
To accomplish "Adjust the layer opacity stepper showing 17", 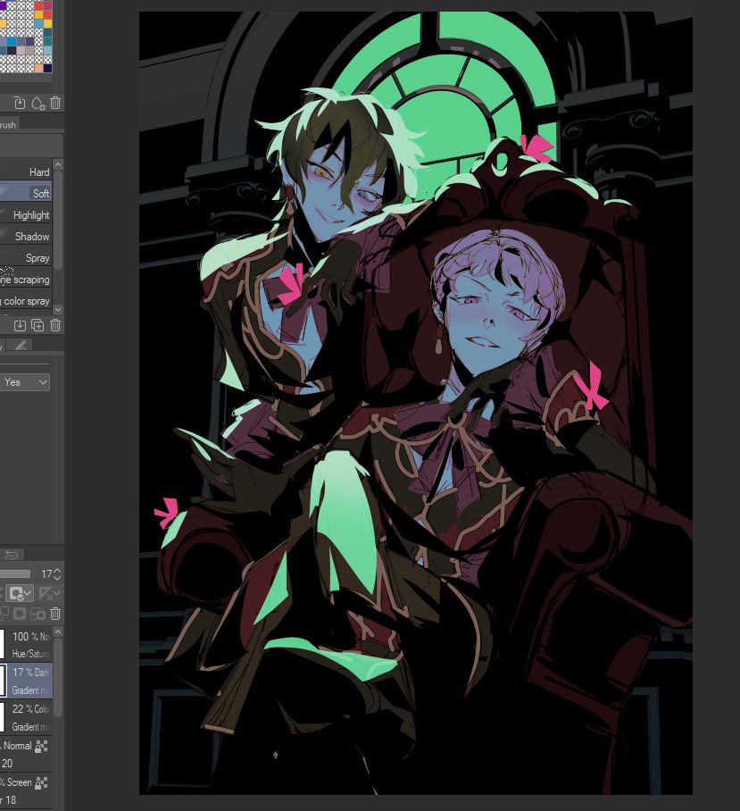I will [57, 574].
